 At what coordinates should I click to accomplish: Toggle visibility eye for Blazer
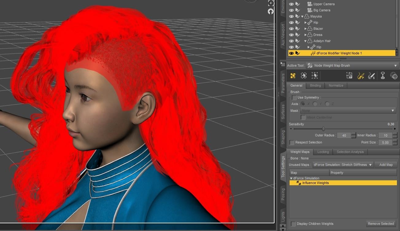coord(291,29)
